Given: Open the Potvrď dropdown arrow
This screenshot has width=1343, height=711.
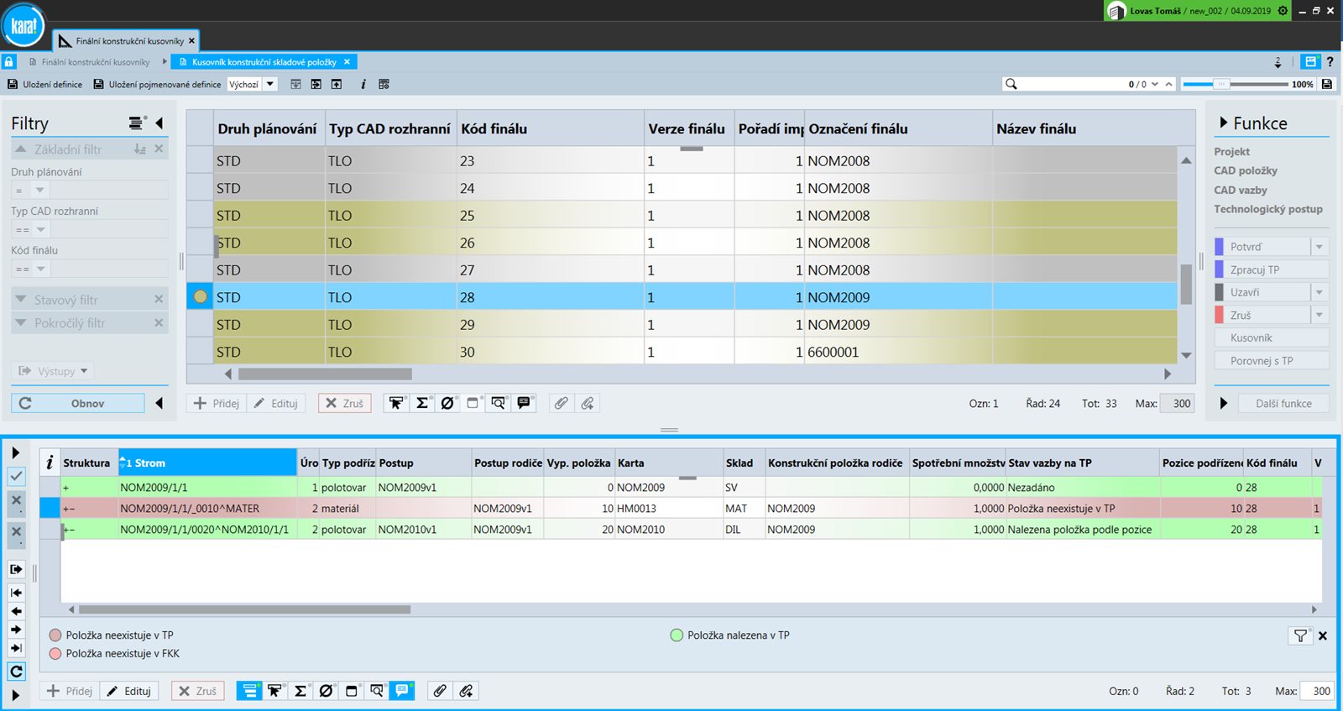Looking at the screenshot, I should click(x=1319, y=247).
